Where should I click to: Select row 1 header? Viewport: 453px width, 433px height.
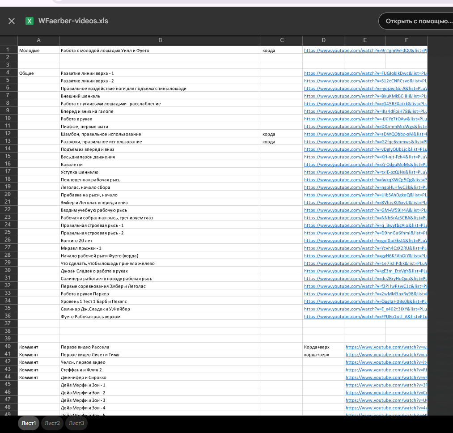pos(8,50)
